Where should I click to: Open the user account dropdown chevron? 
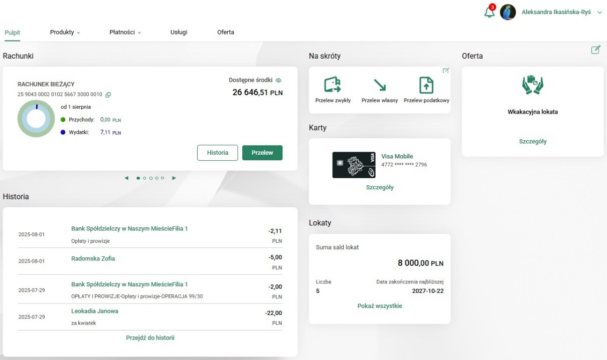pyautogui.click(x=599, y=13)
